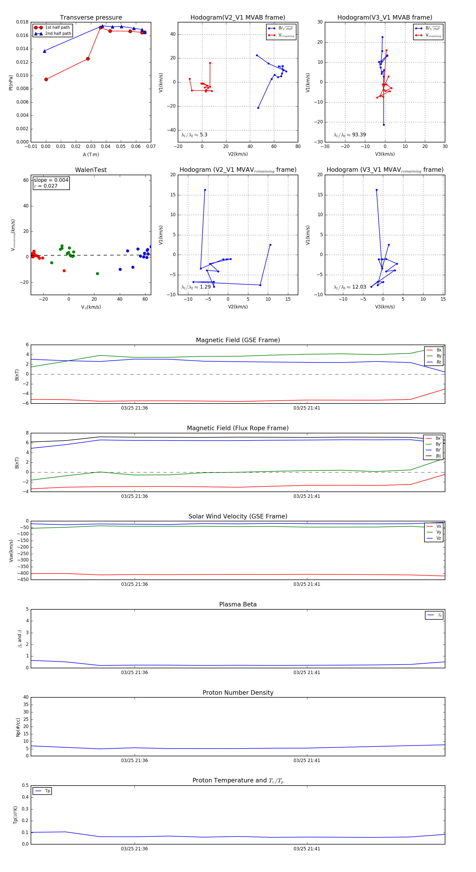Click the "Magnetic Field (GSE Frame)" title

(x=238, y=340)
